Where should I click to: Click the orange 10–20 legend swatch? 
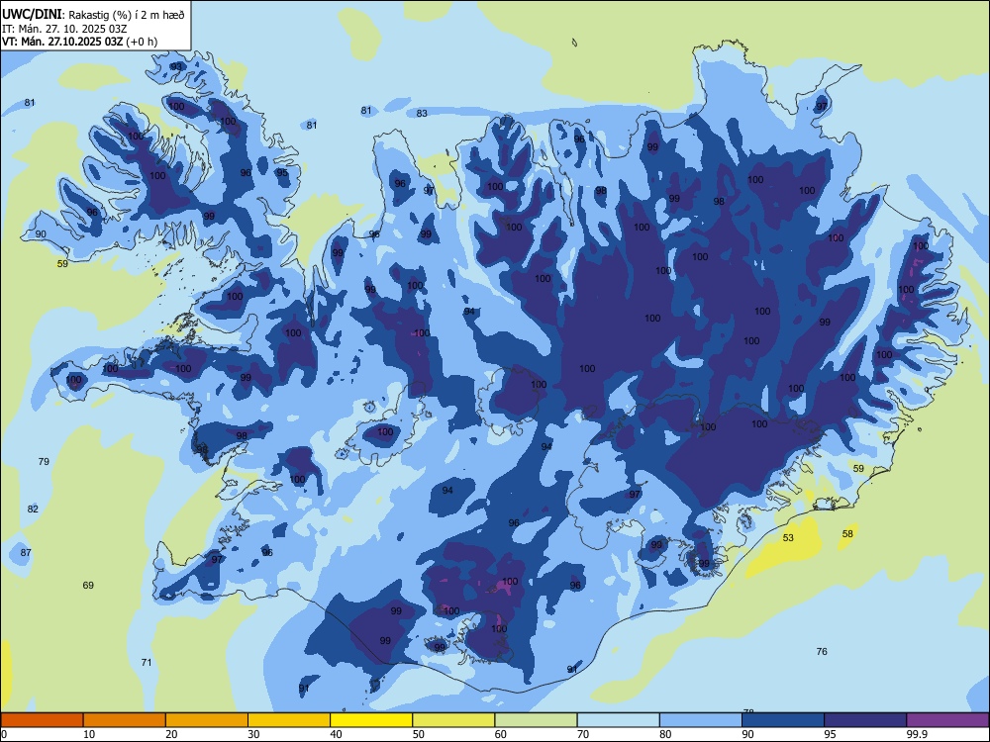tap(125, 720)
